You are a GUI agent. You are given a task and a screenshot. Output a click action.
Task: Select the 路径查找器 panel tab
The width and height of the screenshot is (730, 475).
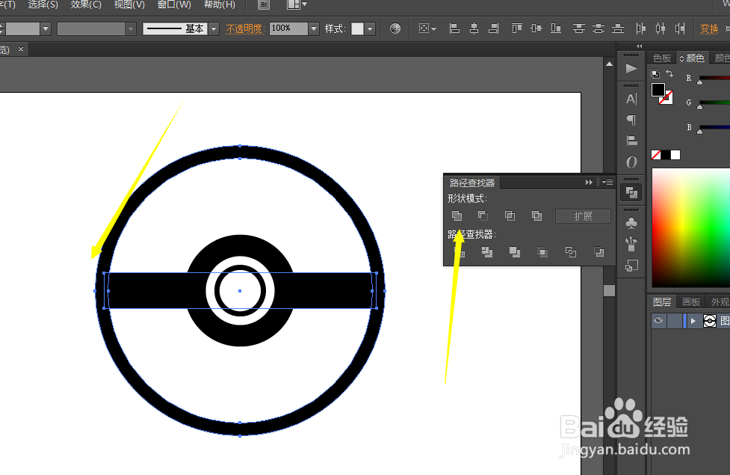point(472,183)
